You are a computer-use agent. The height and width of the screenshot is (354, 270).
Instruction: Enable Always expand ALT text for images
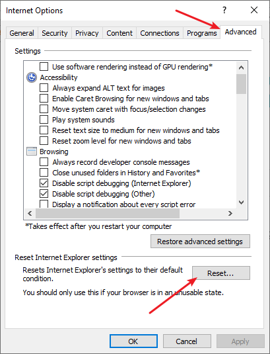[x=44, y=88]
